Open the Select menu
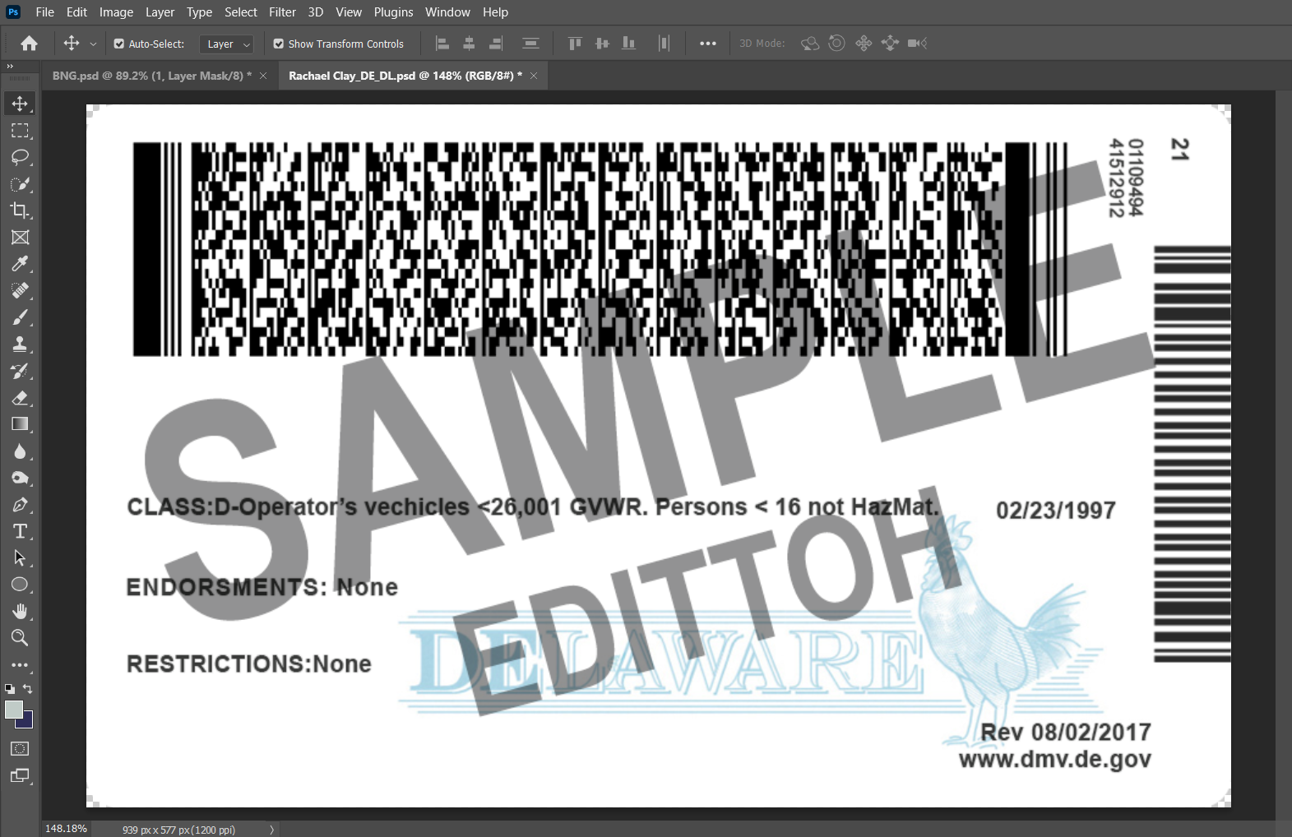Image resolution: width=1292 pixels, height=837 pixels. [241, 12]
